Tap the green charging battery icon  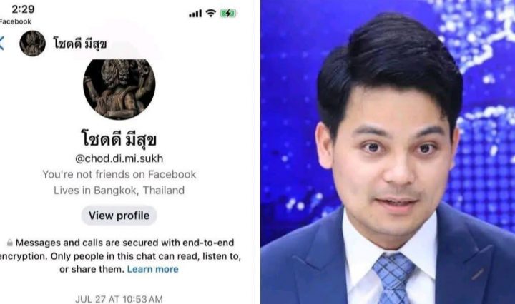click(x=228, y=14)
